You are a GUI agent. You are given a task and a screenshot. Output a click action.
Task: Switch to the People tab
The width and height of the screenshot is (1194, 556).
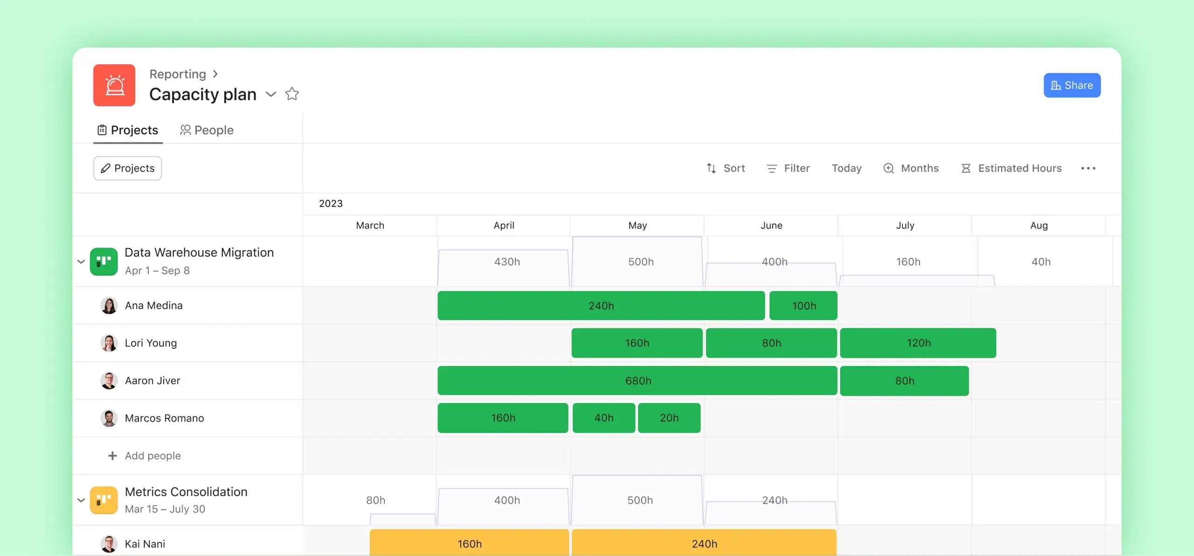213,130
